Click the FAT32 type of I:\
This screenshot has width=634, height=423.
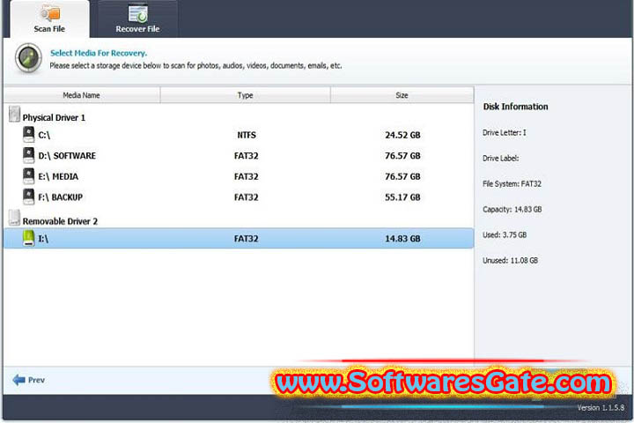coord(246,239)
